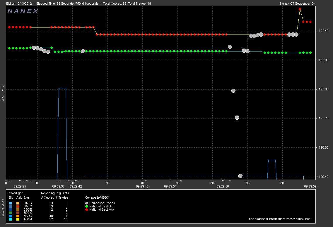Click the 'Composite/NBBO' legend heading
The image size is (333, 227).
click(97, 197)
